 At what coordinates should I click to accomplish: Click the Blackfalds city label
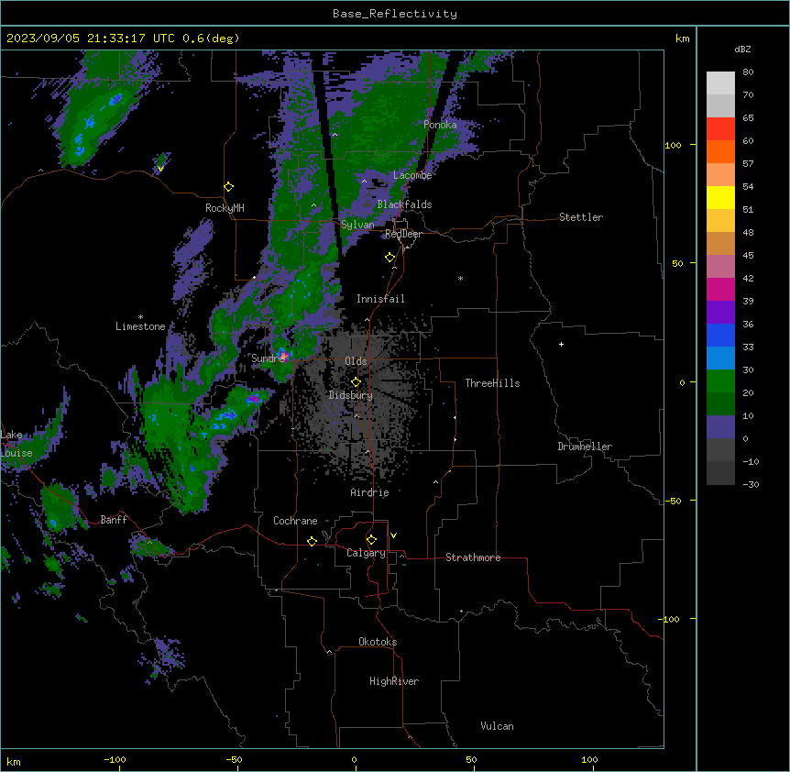[x=404, y=204]
